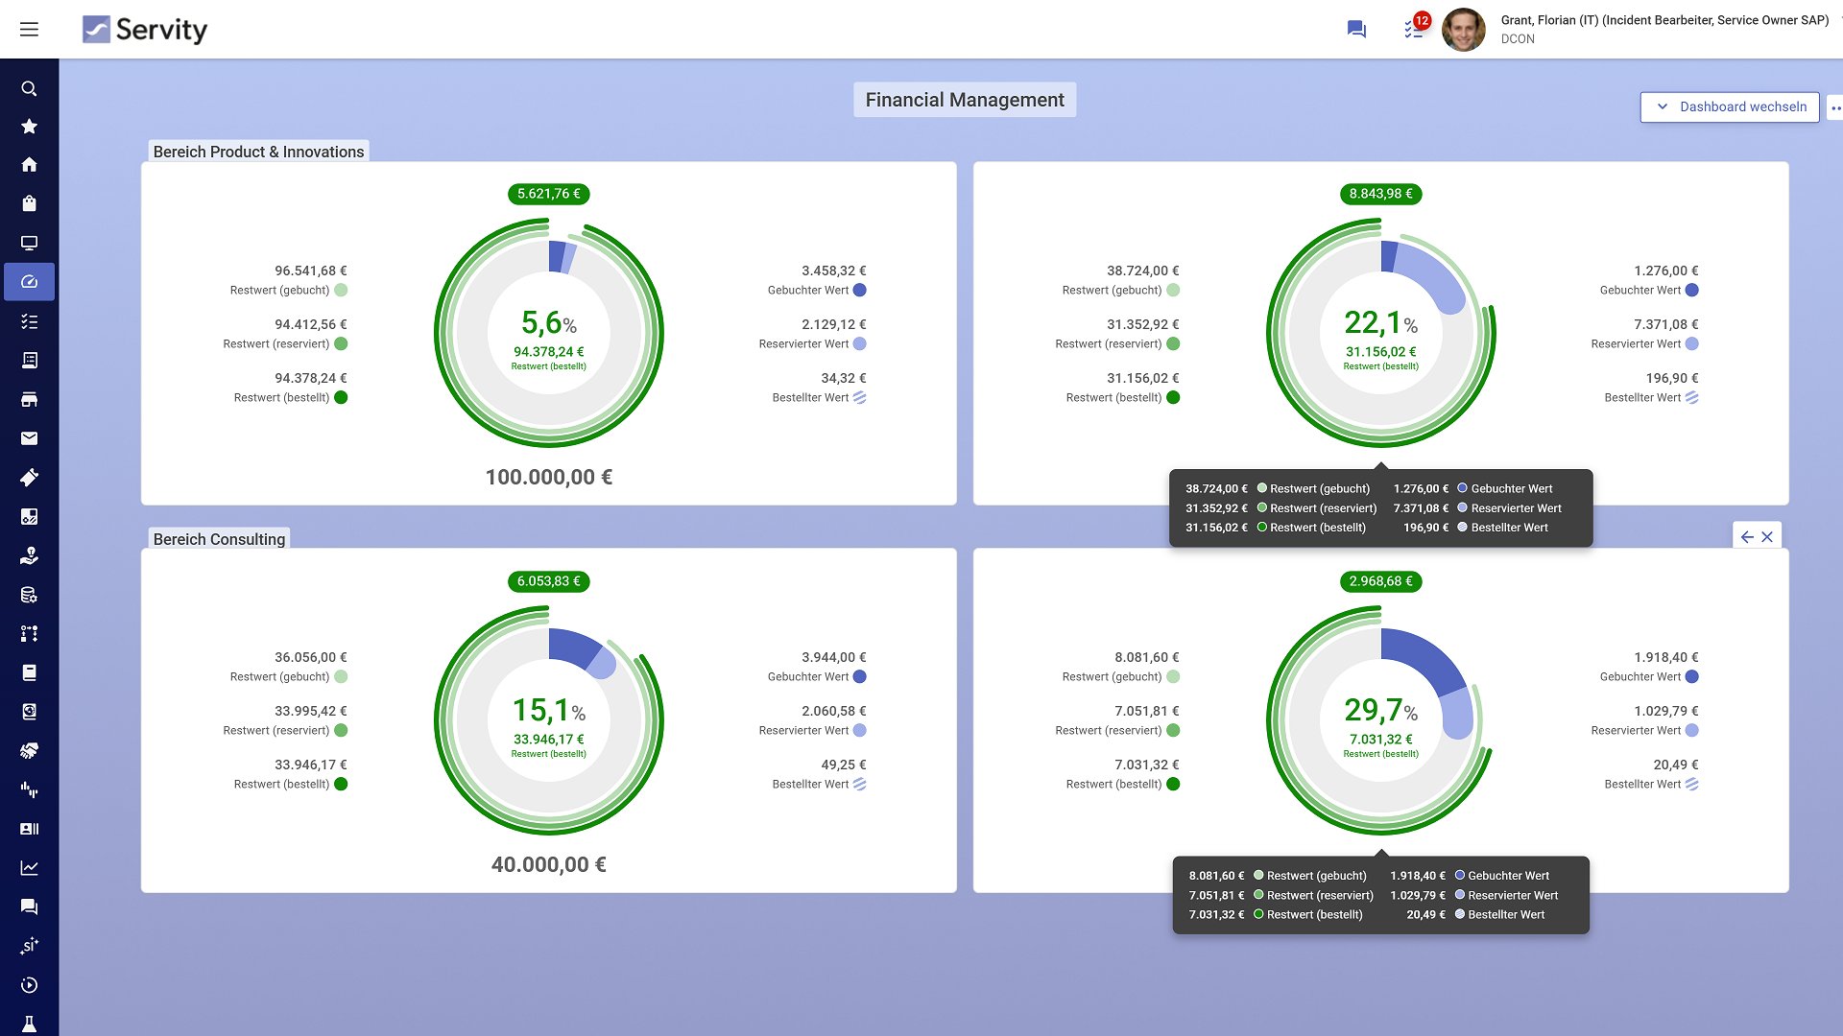Viewport: 1843px width, 1036px height.
Task: Open the checklist tasks sidebar item
Action: pyautogui.click(x=29, y=321)
